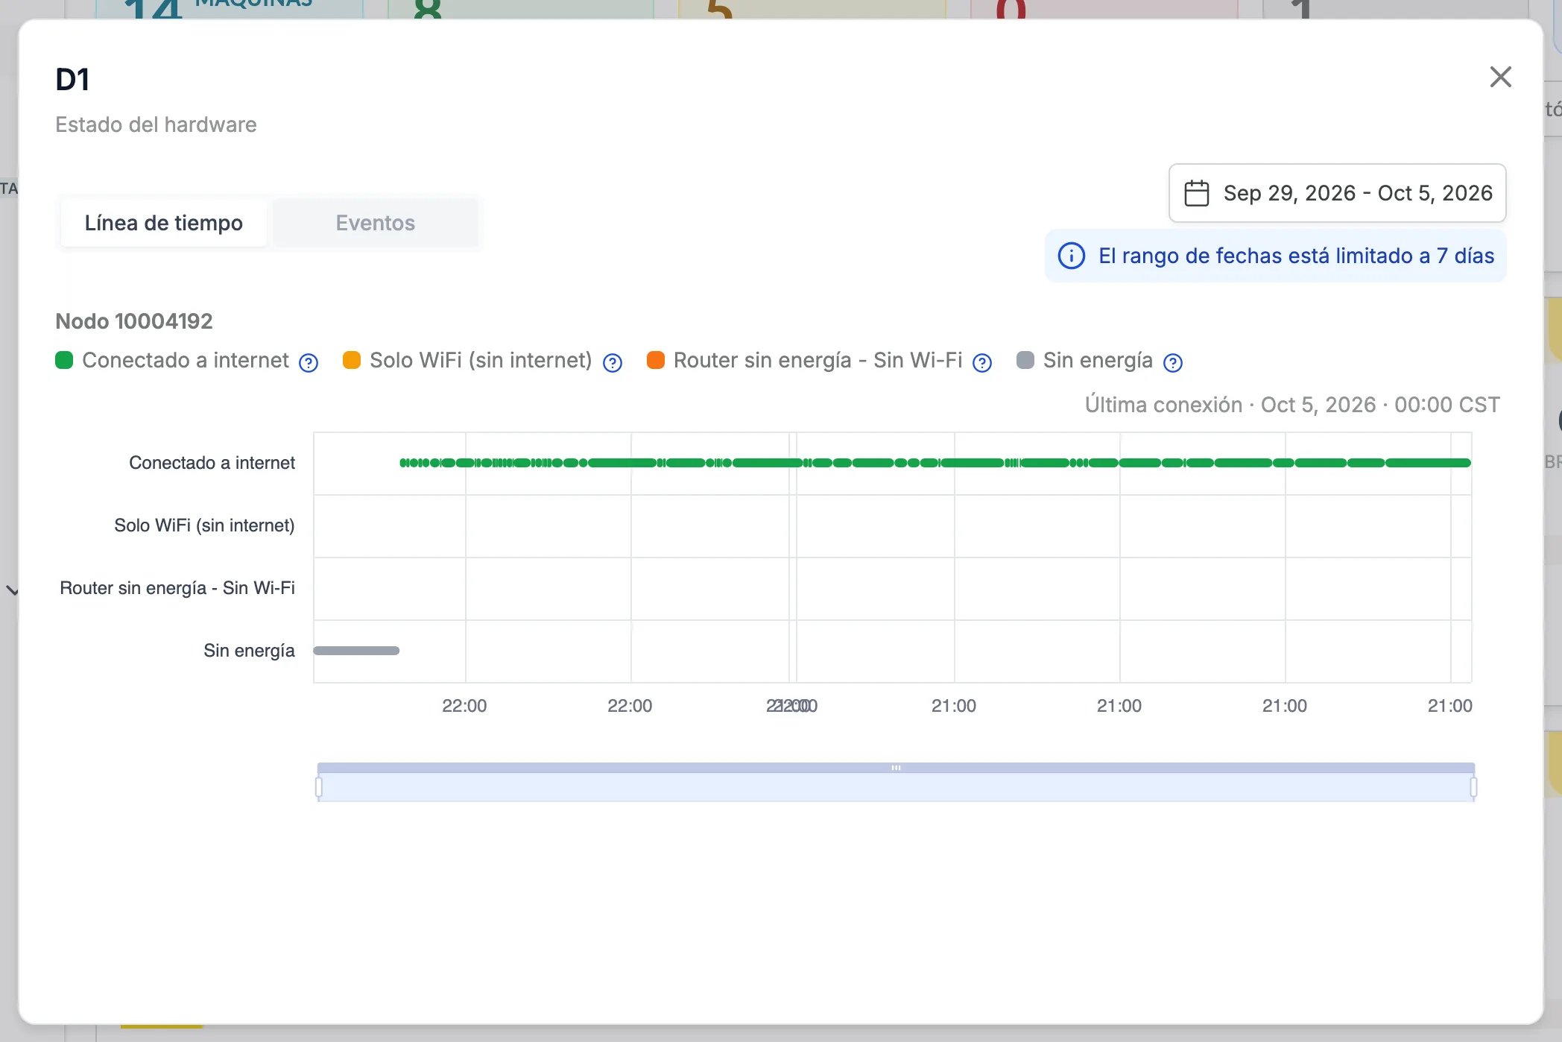The width and height of the screenshot is (1562, 1042).
Task: Click right handle of timeline zoom slider
Action: 1473,787
